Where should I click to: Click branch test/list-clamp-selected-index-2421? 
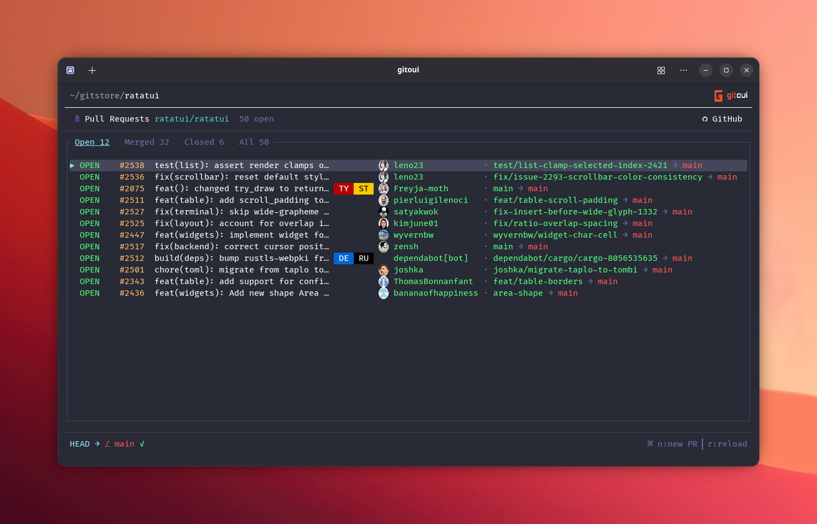580,165
